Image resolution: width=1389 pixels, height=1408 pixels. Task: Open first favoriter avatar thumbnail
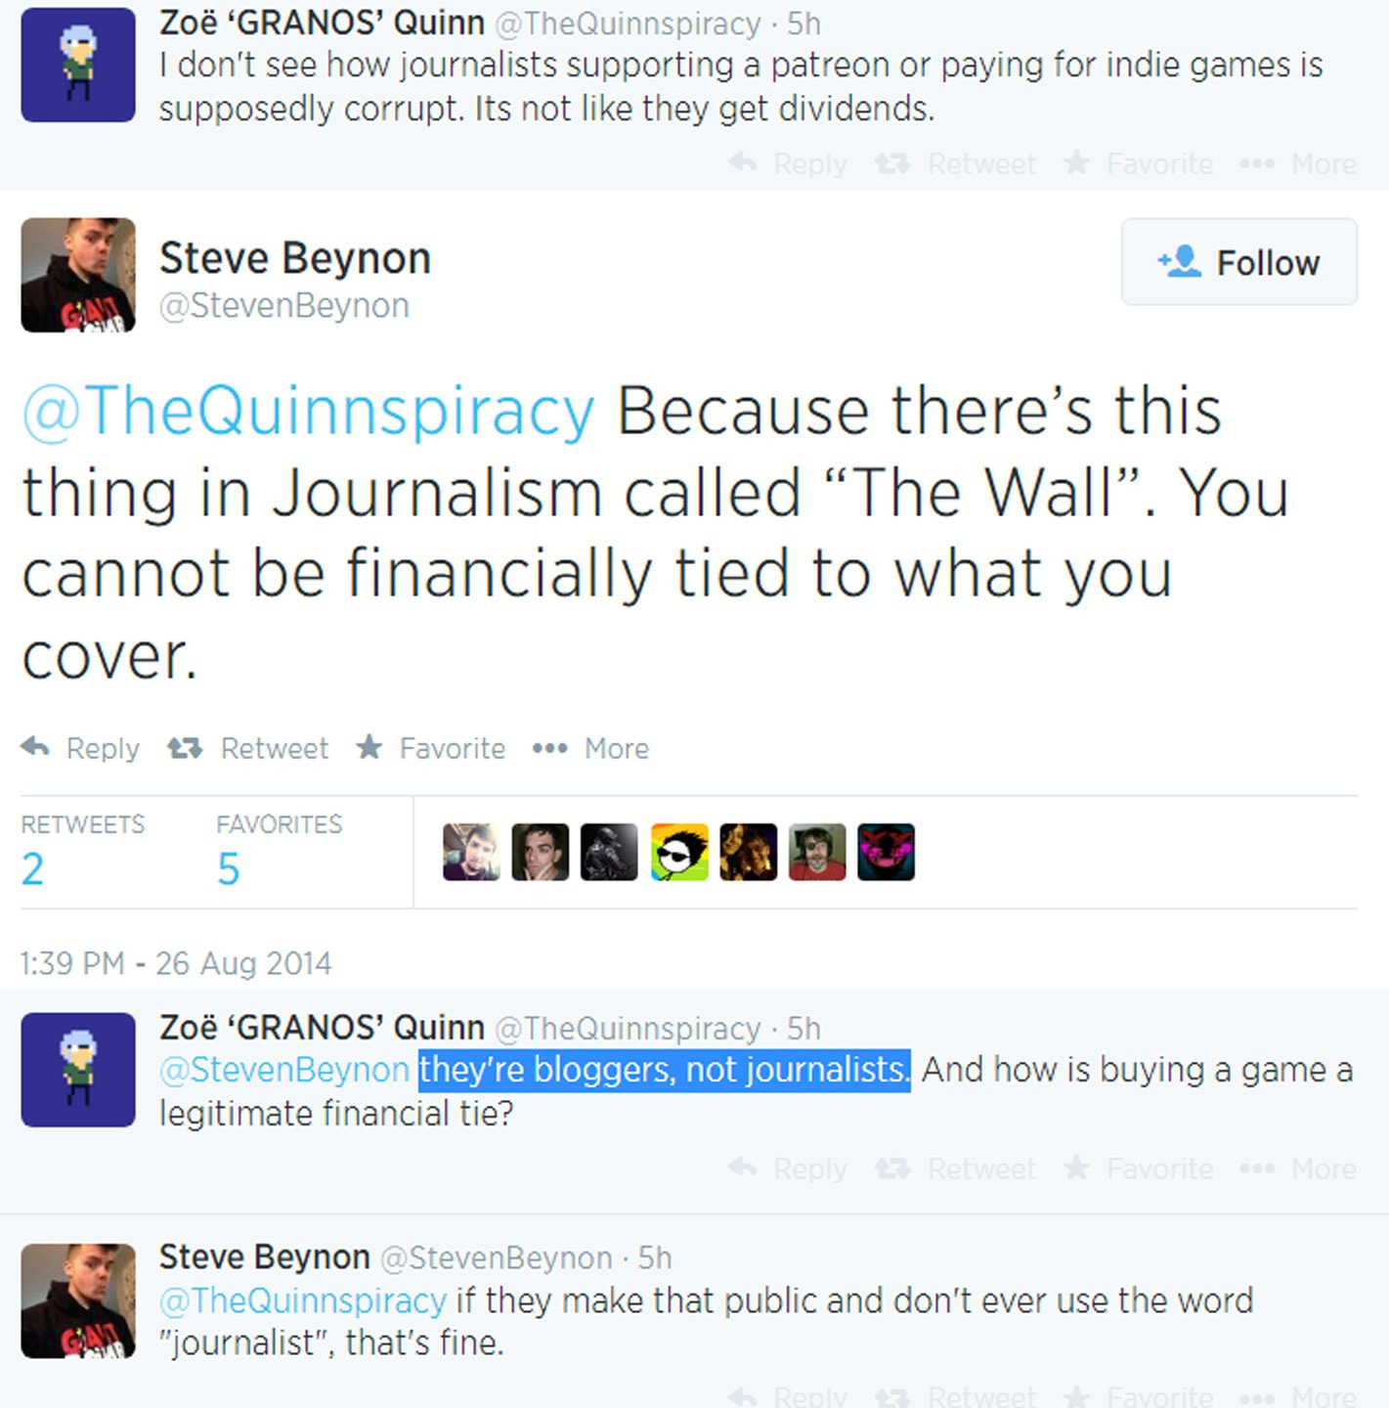(471, 852)
